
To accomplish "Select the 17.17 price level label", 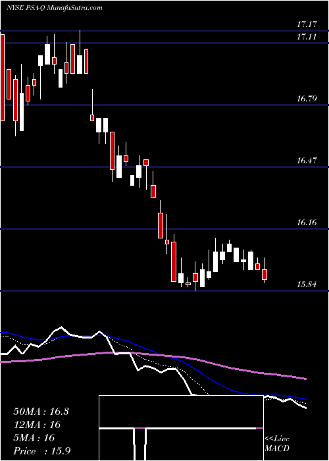I will [x=307, y=24].
